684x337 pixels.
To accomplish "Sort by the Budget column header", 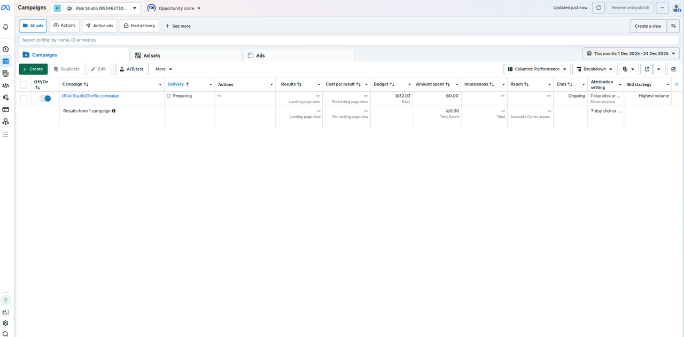I will point(384,84).
